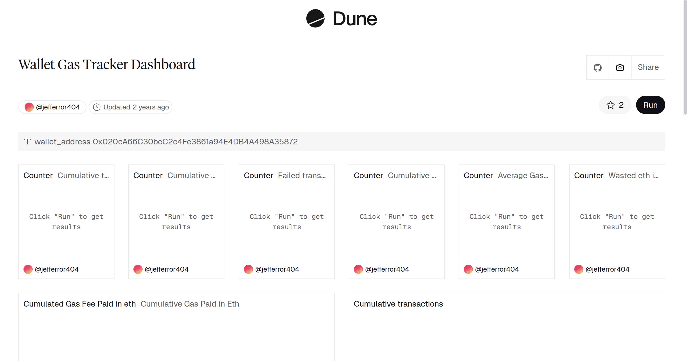This screenshot has width=687, height=361.
Task: Click the page's vertical scrollbar
Action: (x=685, y=57)
